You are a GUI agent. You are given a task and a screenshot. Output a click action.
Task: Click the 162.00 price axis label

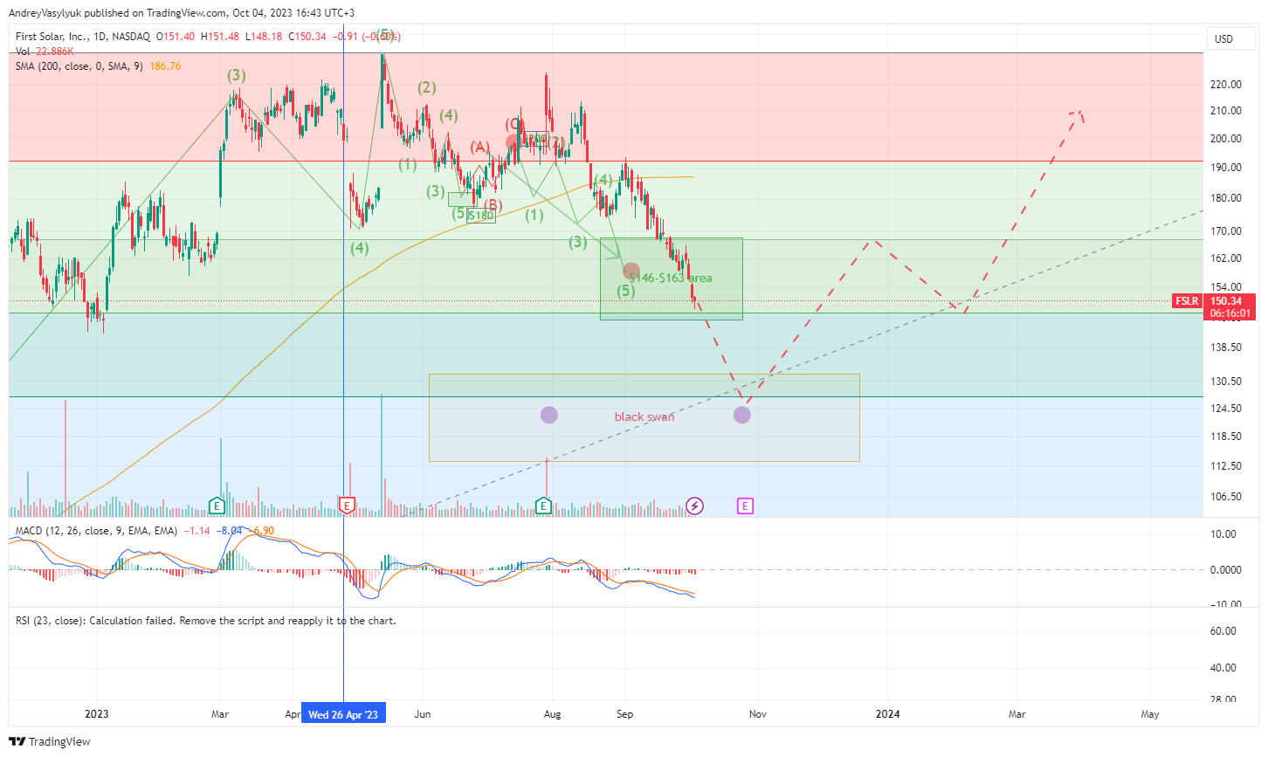[x=1226, y=258]
